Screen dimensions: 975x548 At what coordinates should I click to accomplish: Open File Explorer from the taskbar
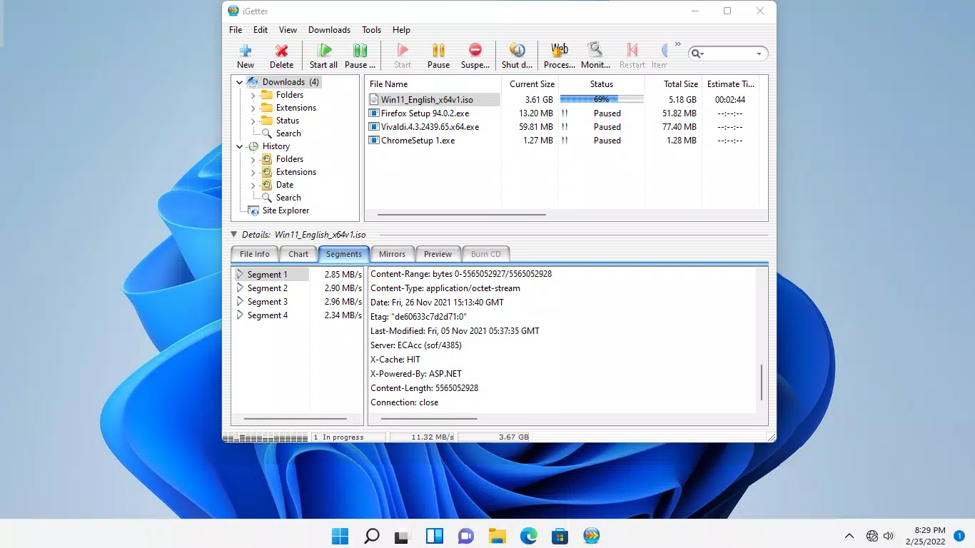497,536
